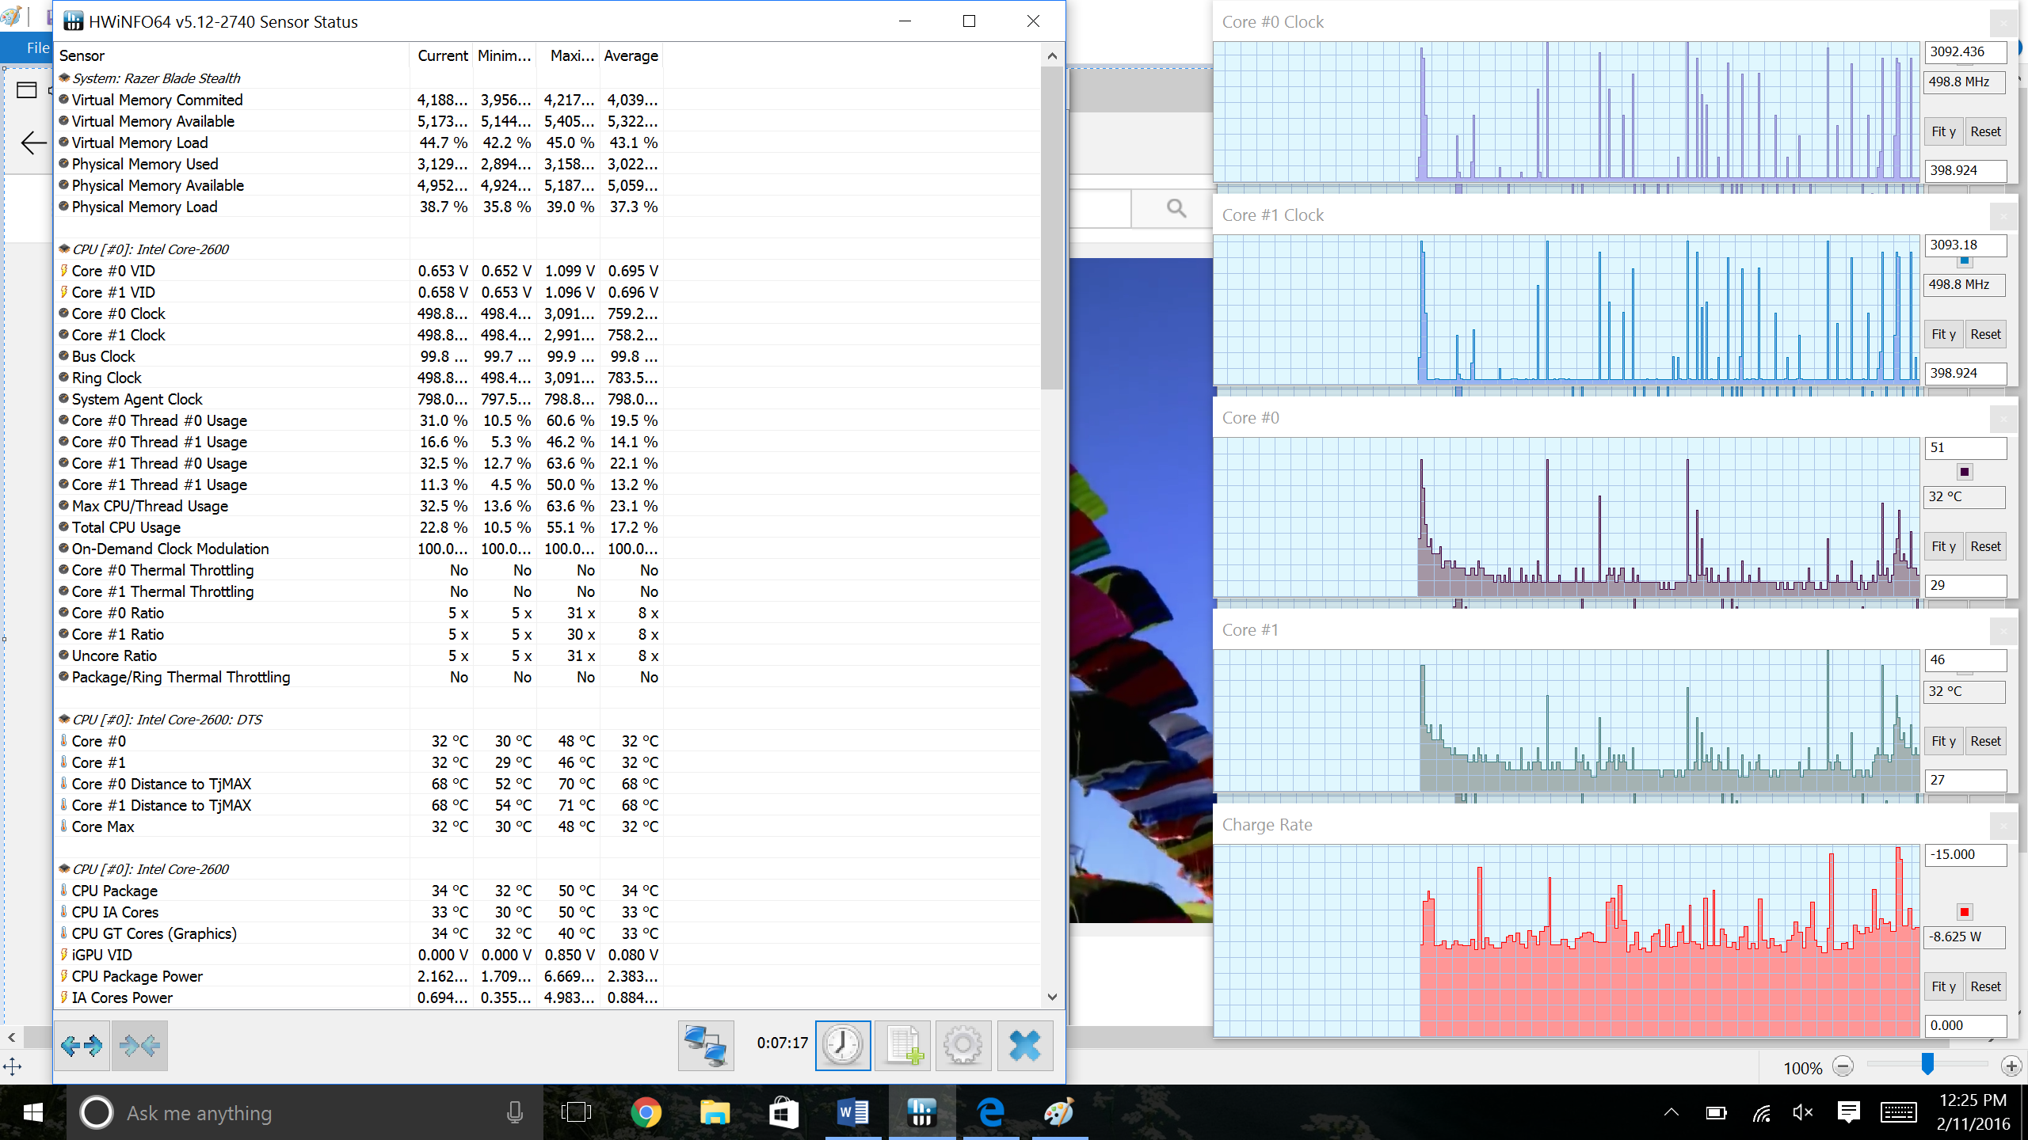Click the expand/shrink columns arrows icon
The image size is (2028, 1140).
point(82,1046)
